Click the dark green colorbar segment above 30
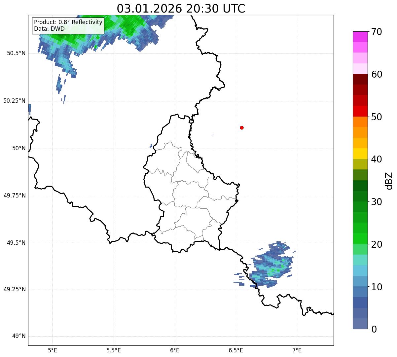The height and width of the screenshot is (357, 397). click(x=360, y=196)
